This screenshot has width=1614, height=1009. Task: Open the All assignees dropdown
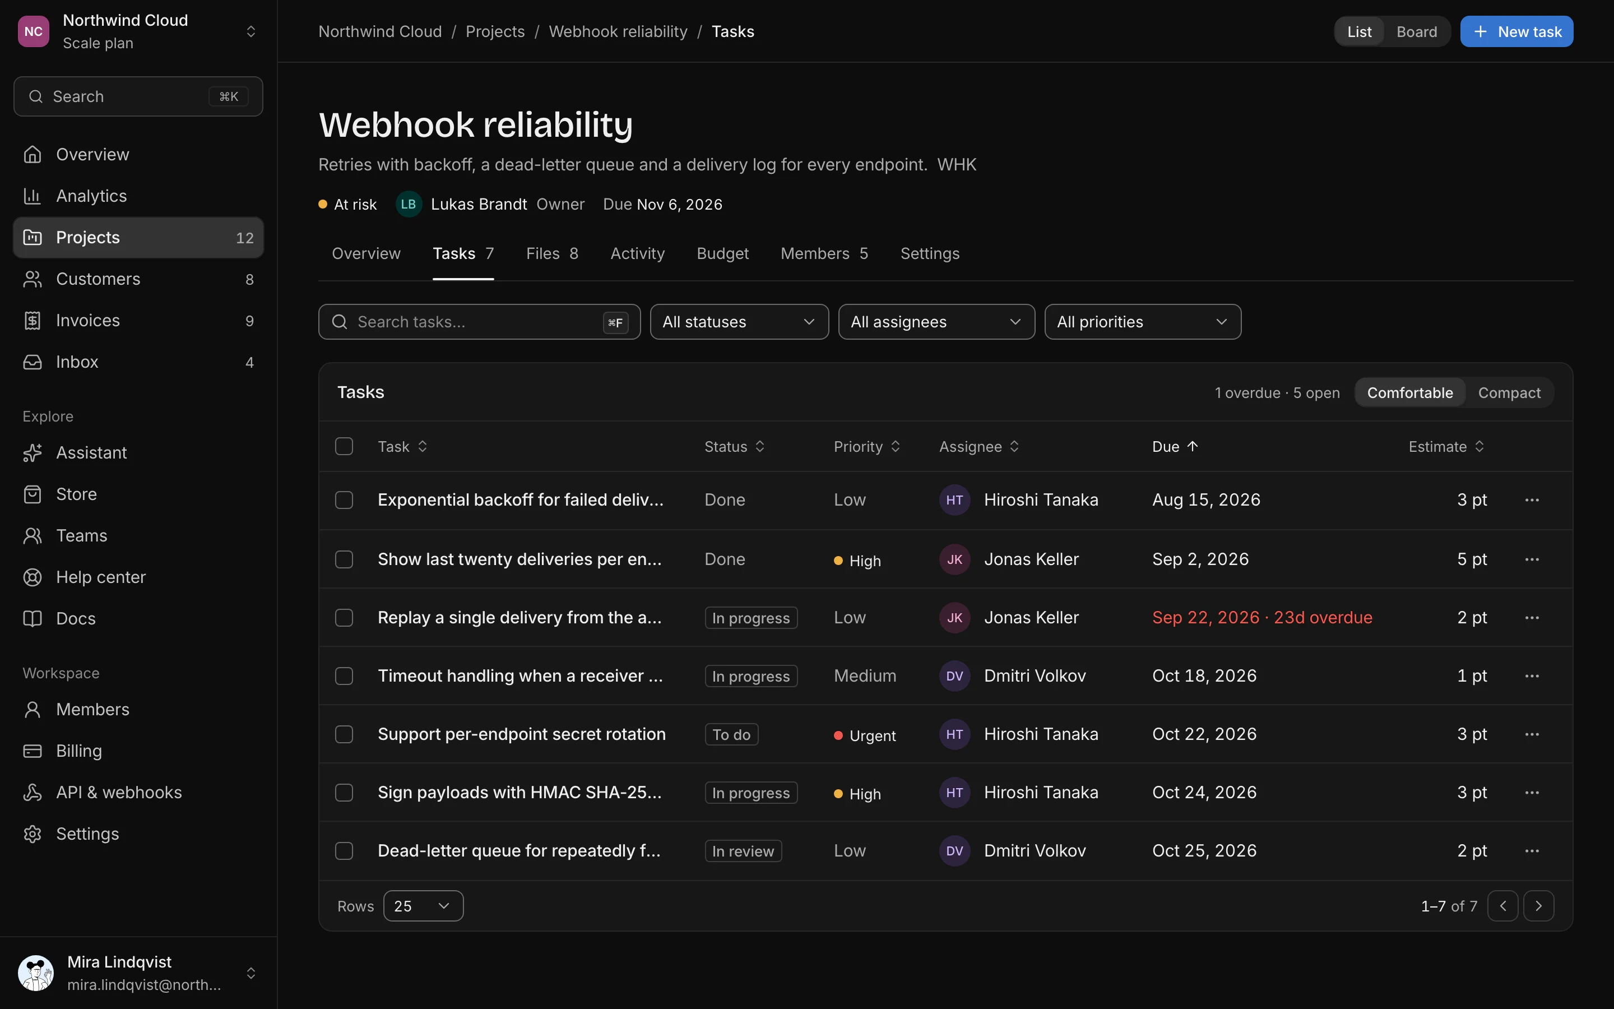tap(936, 322)
